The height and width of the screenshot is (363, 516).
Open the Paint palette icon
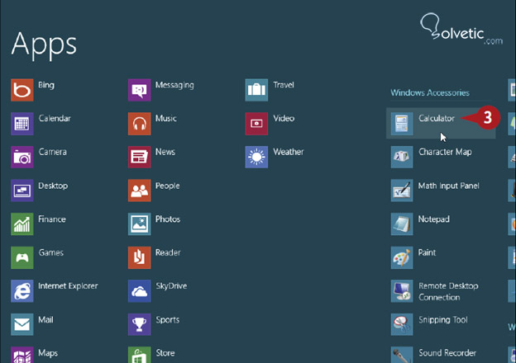point(402,257)
